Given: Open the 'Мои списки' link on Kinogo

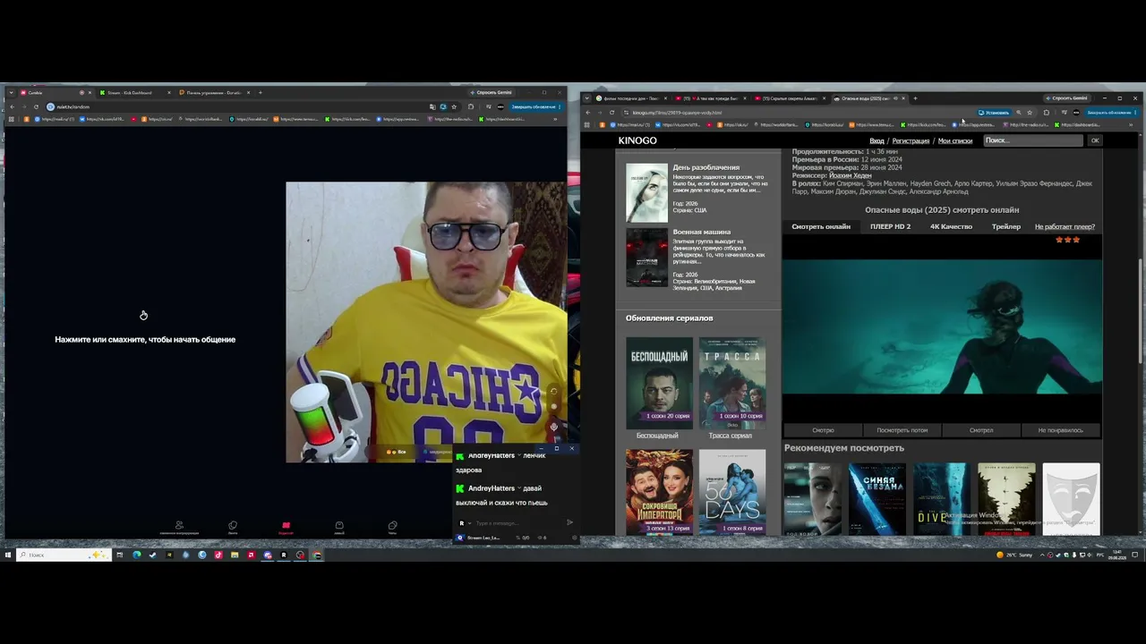Looking at the screenshot, I should [955, 140].
